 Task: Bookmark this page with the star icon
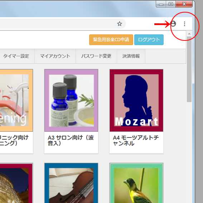click(119, 24)
